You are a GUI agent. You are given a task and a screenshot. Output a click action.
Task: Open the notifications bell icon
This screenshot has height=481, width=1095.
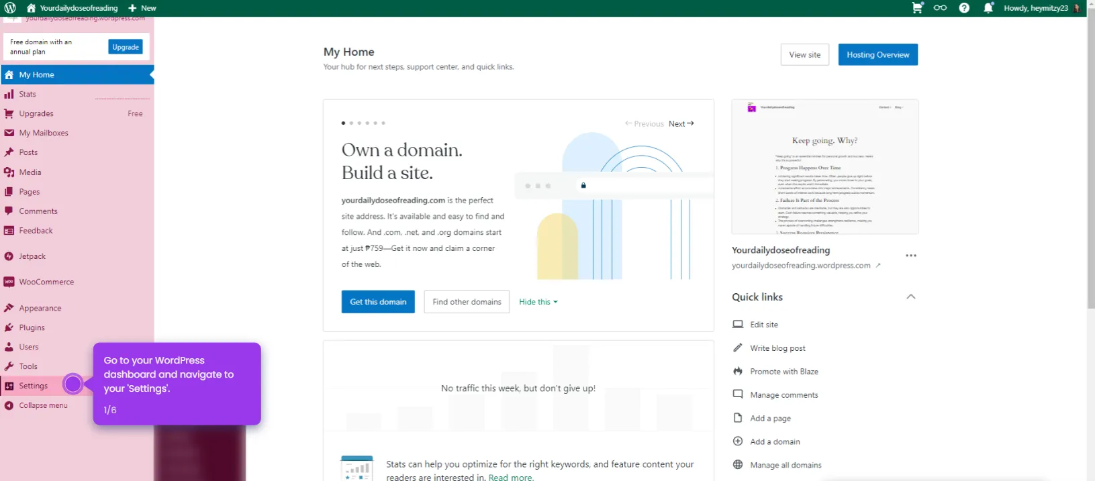click(x=988, y=8)
